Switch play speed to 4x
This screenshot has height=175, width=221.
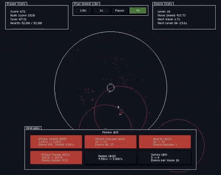coord(138,10)
